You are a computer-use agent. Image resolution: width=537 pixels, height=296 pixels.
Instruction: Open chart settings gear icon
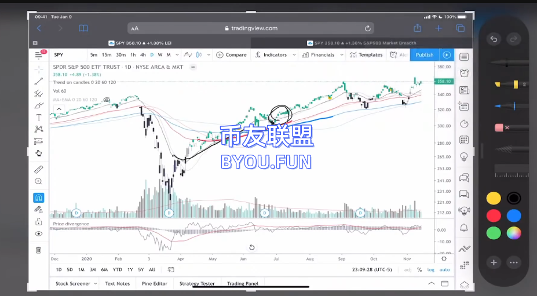tap(444, 259)
